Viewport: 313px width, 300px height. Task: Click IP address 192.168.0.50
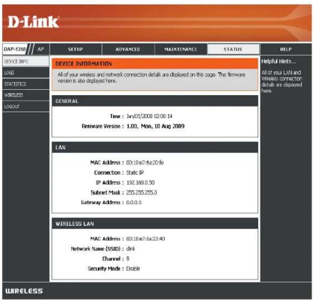coord(141,182)
